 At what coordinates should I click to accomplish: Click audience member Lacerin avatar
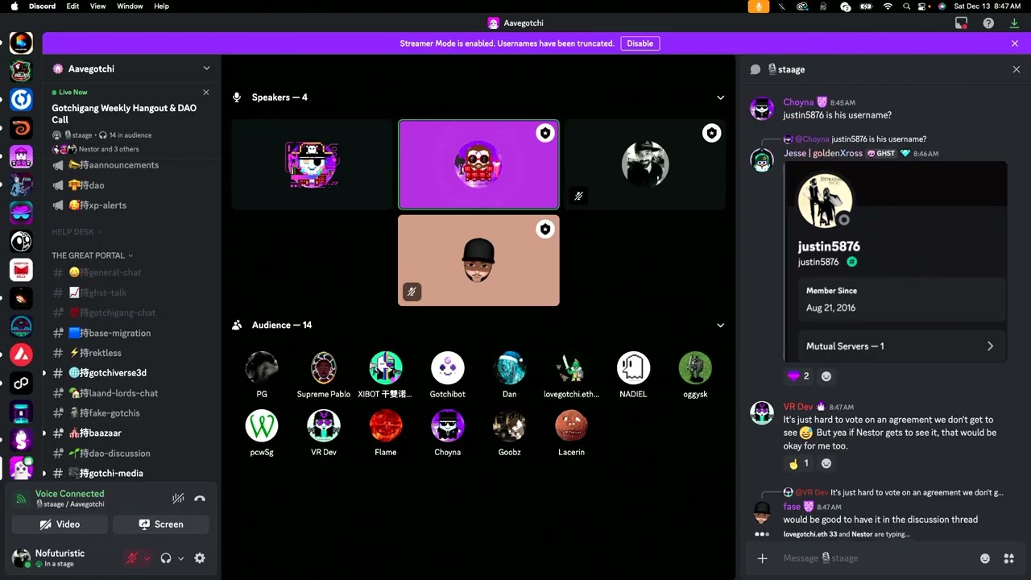tap(572, 426)
